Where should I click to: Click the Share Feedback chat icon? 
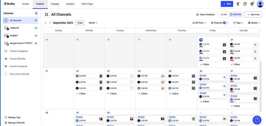coord(197,15)
